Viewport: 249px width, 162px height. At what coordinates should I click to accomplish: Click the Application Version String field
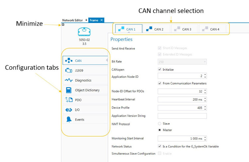[182, 116]
